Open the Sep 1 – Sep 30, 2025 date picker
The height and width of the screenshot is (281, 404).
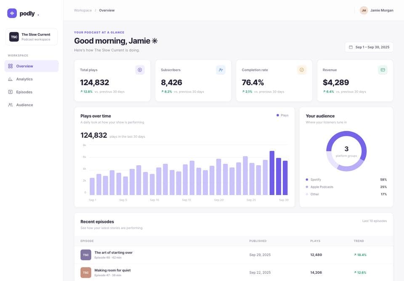(369, 47)
